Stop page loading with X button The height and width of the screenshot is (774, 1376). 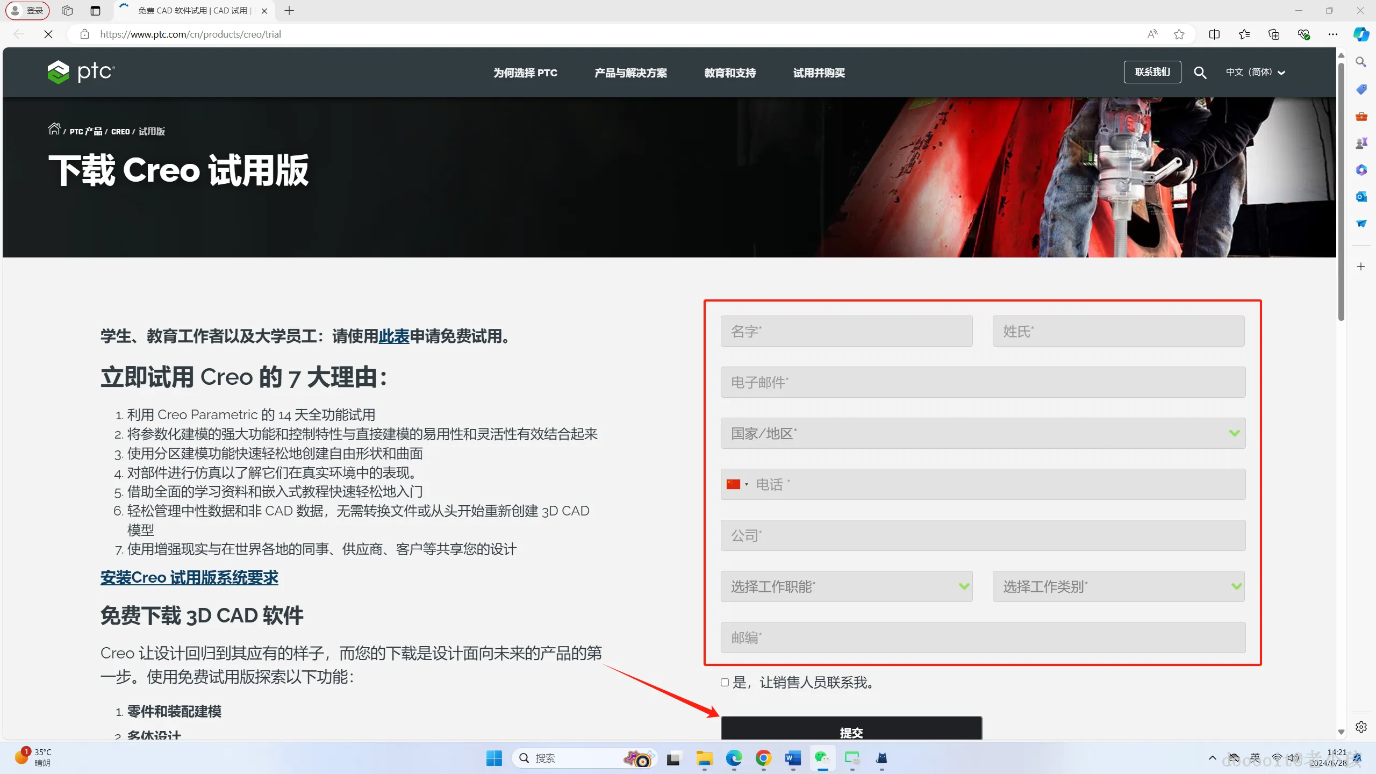pyautogui.click(x=48, y=34)
